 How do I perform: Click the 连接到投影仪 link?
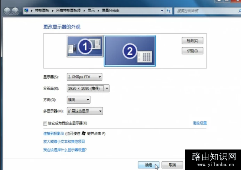point(54,133)
